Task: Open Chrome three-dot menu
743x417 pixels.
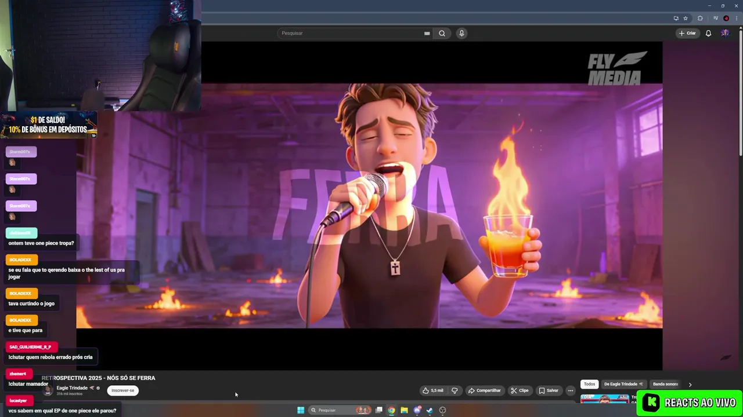Action: coord(736,18)
